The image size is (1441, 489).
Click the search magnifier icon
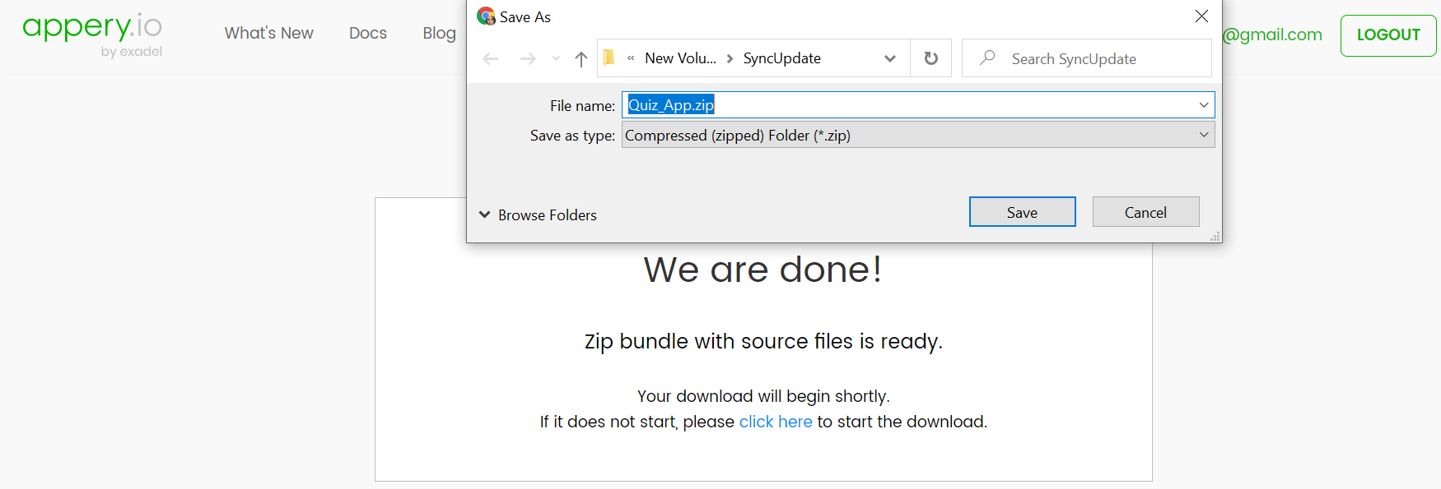click(987, 58)
